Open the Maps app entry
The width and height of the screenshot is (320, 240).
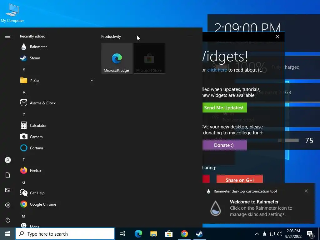click(57, 226)
